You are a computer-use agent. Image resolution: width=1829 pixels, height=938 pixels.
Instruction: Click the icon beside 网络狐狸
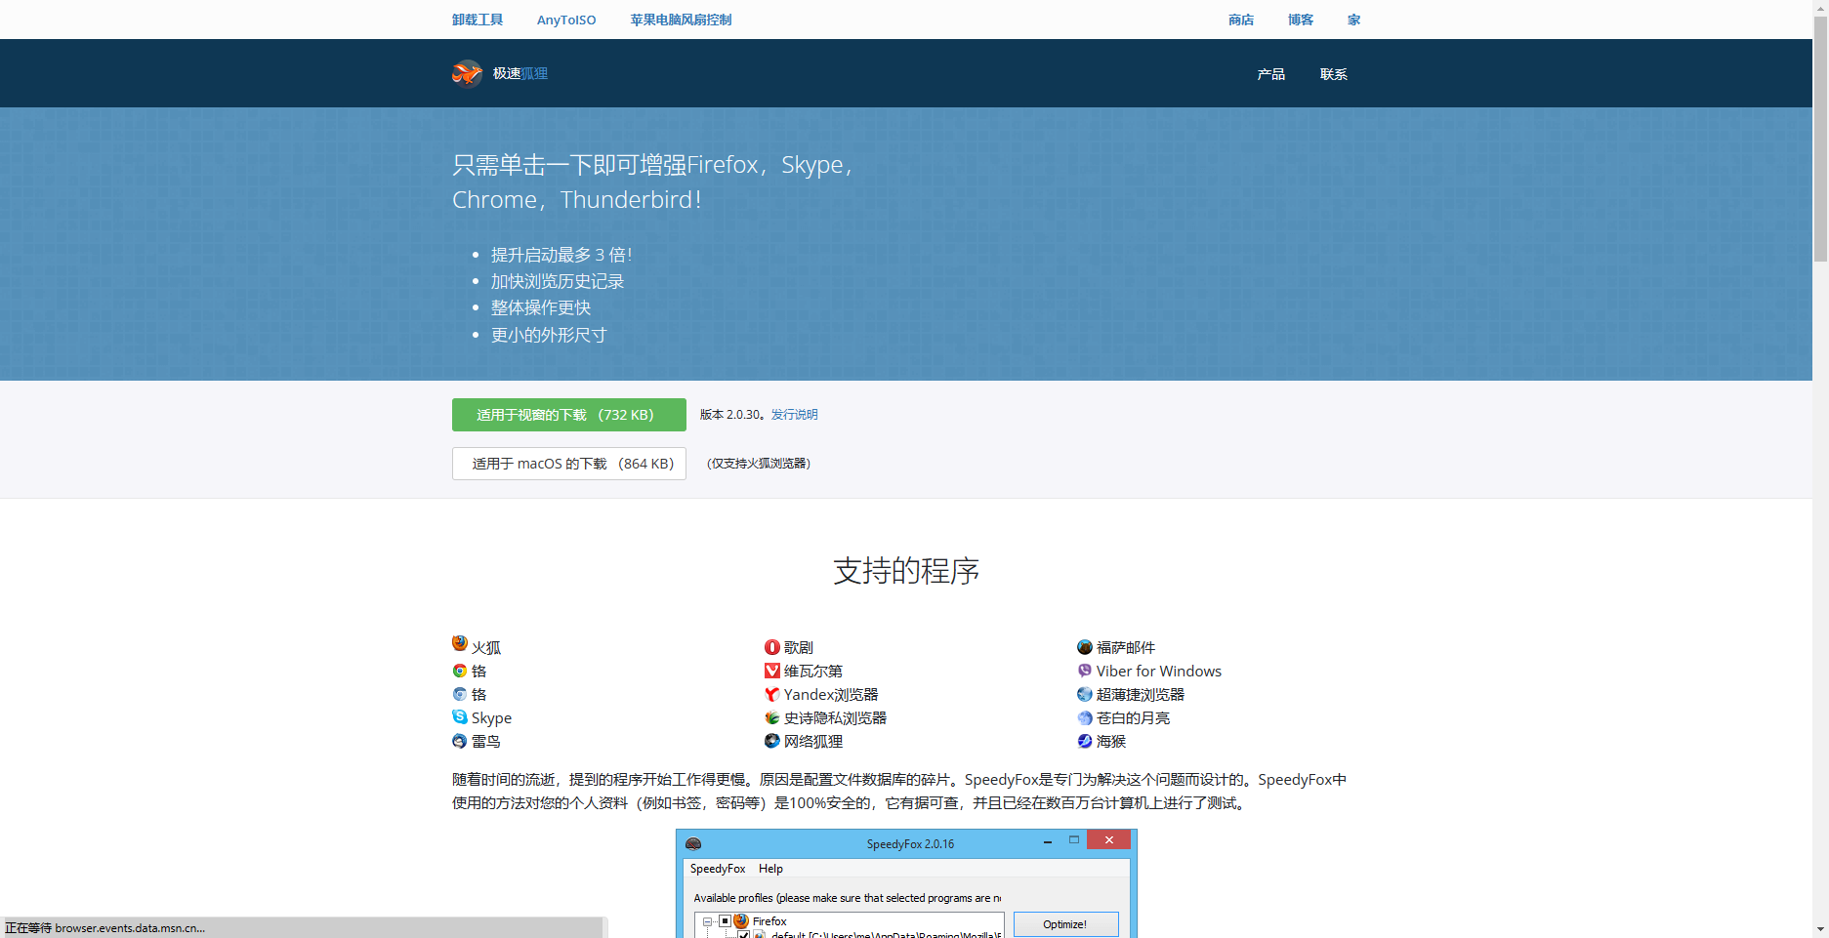pos(772,741)
